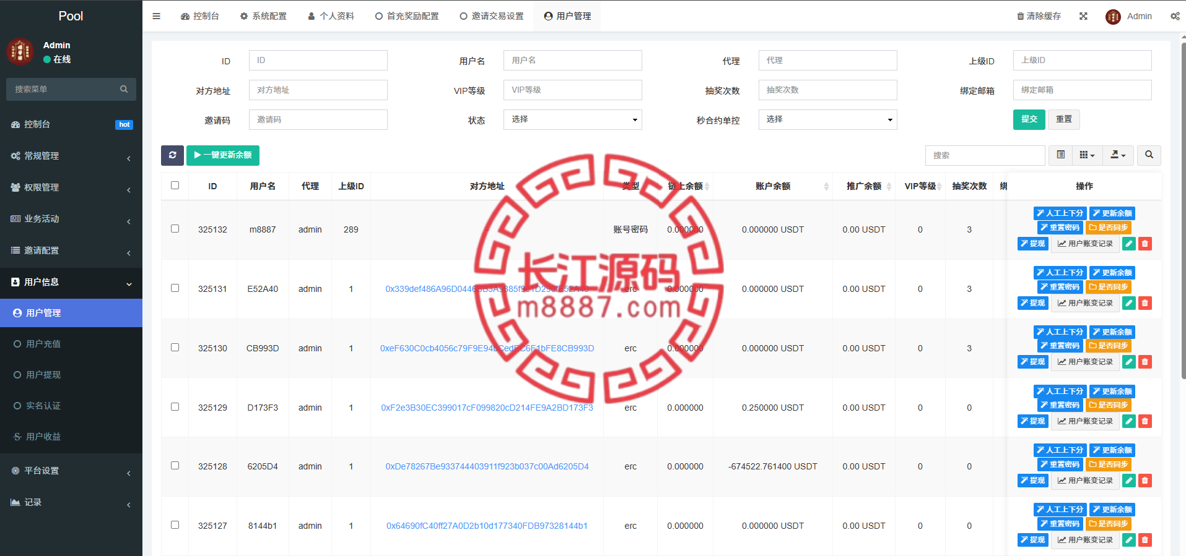This screenshot has height=556, width=1186.
Task: Click green edit pencil for user D173F3
Action: point(1129,421)
